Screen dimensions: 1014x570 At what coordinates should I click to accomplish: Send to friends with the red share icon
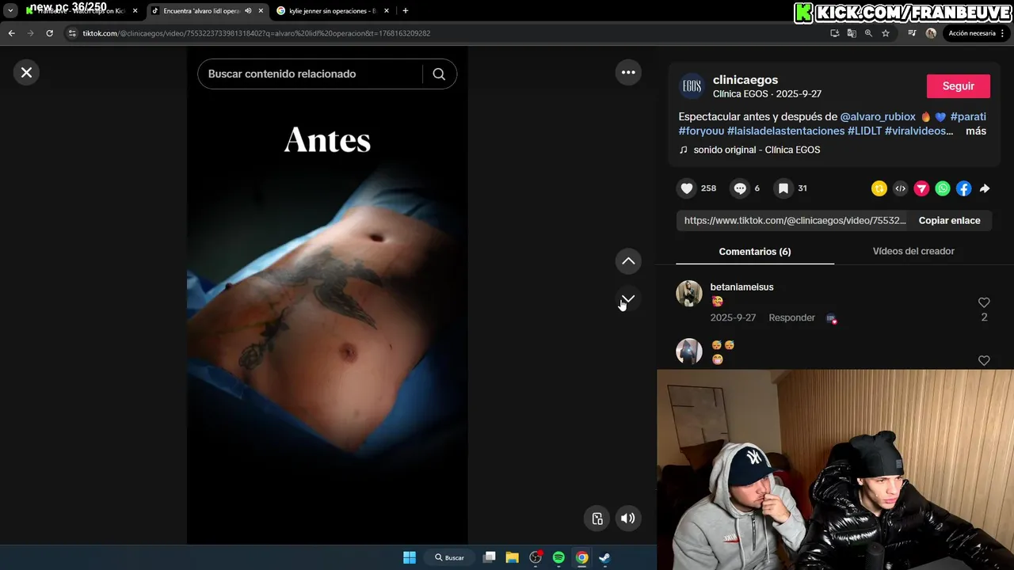pos(921,188)
